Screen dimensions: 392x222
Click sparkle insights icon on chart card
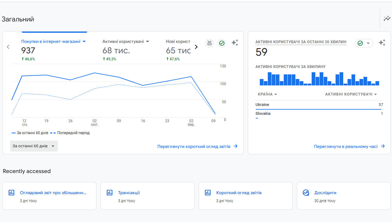(235, 43)
